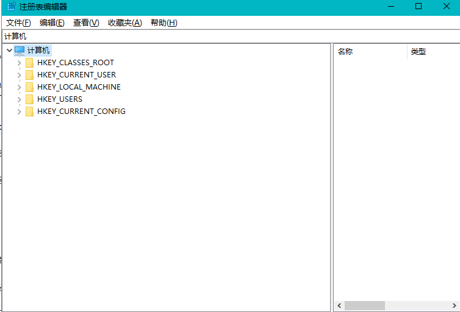The width and height of the screenshot is (460, 312).
Task: Collapse the 计算机 root node
Action: pyautogui.click(x=9, y=51)
